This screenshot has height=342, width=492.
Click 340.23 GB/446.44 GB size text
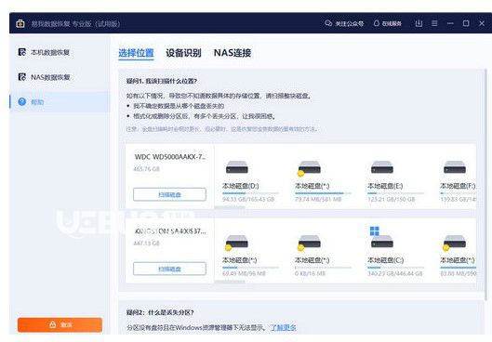pos(395,273)
